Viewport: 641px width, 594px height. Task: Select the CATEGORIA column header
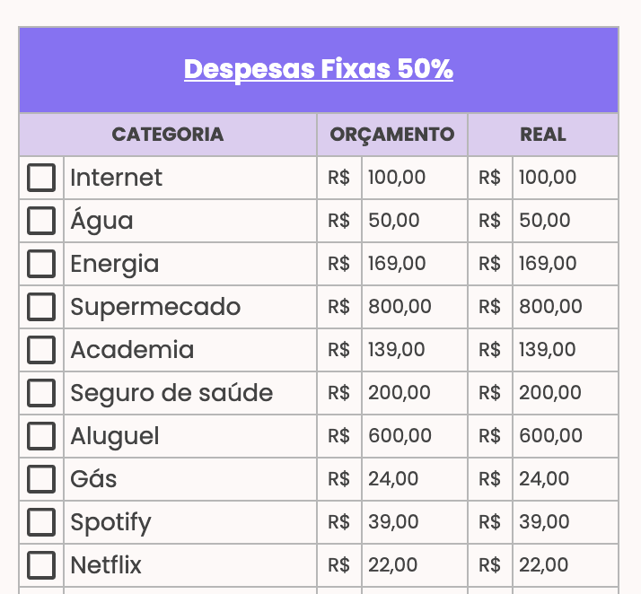tap(168, 135)
